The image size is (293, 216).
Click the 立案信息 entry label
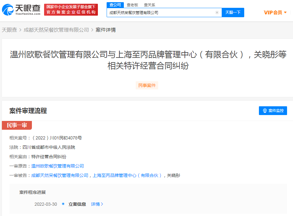77,204
